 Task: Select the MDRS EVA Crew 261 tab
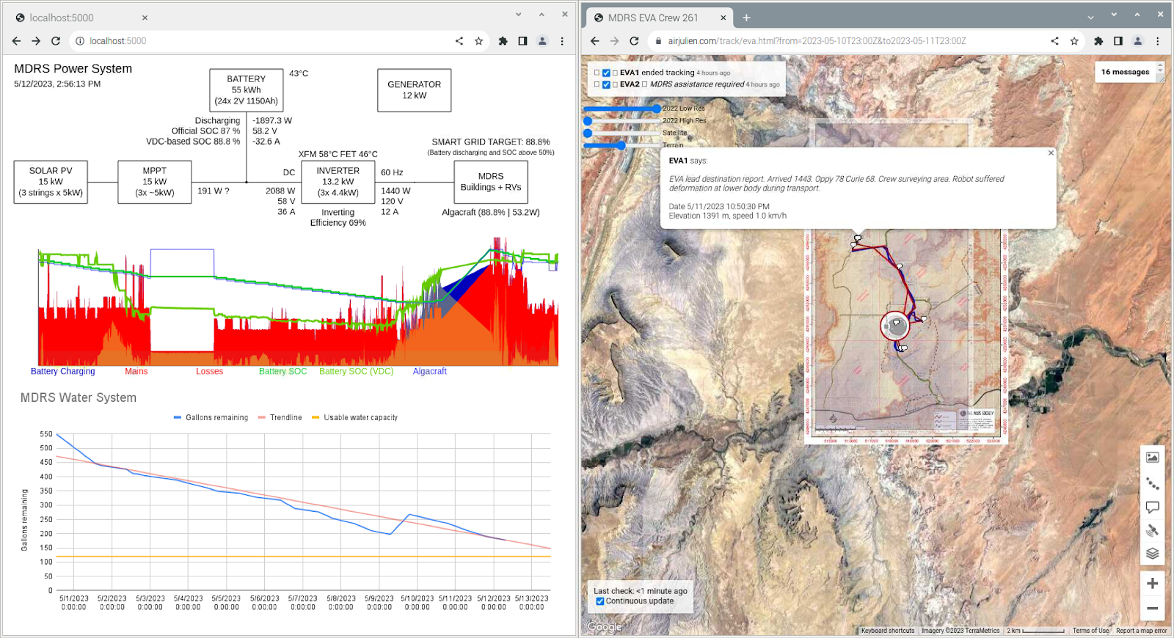pyautogui.click(x=659, y=18)
